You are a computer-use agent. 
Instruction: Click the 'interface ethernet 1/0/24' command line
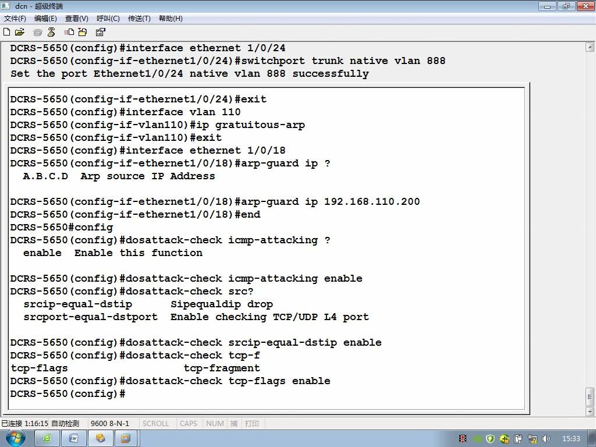point(148,48)
